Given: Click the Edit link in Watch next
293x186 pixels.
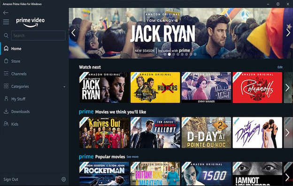Looking at the screenshot, I should [x=280, y=67].
